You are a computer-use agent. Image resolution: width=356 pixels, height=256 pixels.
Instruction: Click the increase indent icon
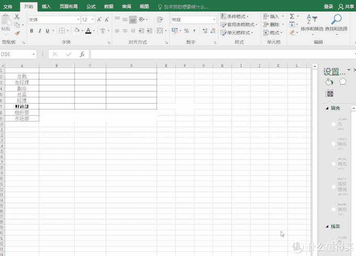pos(149,31)
